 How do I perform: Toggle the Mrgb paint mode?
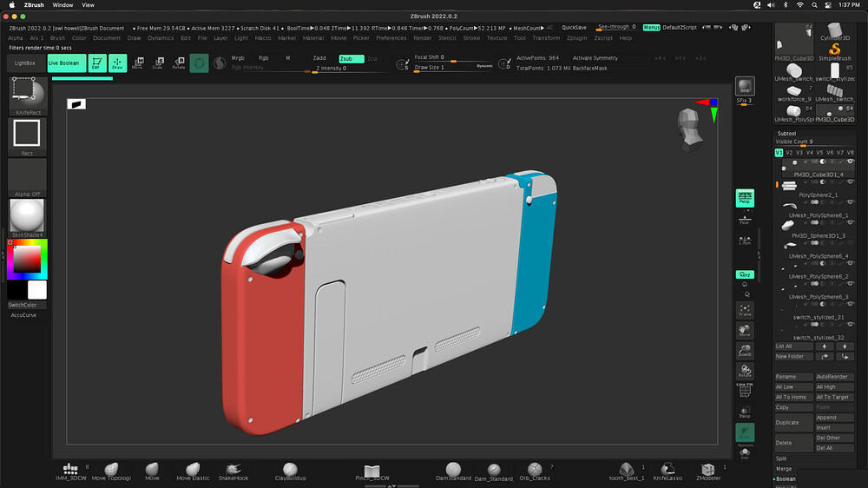(x=238, y=58)
